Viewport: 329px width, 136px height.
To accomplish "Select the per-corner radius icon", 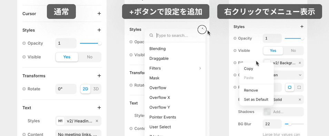I will (299, 87).
